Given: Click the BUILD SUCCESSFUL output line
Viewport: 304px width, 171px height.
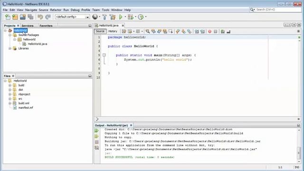Looking at the screenshot, I should 139,157.
